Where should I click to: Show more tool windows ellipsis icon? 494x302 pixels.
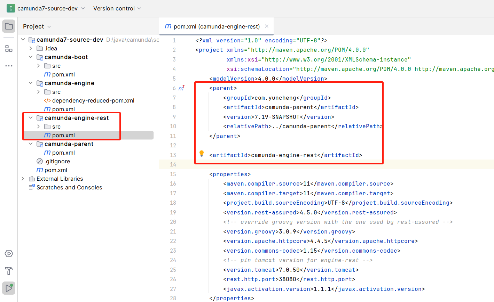pyautogui.click(x=9, y=66)
